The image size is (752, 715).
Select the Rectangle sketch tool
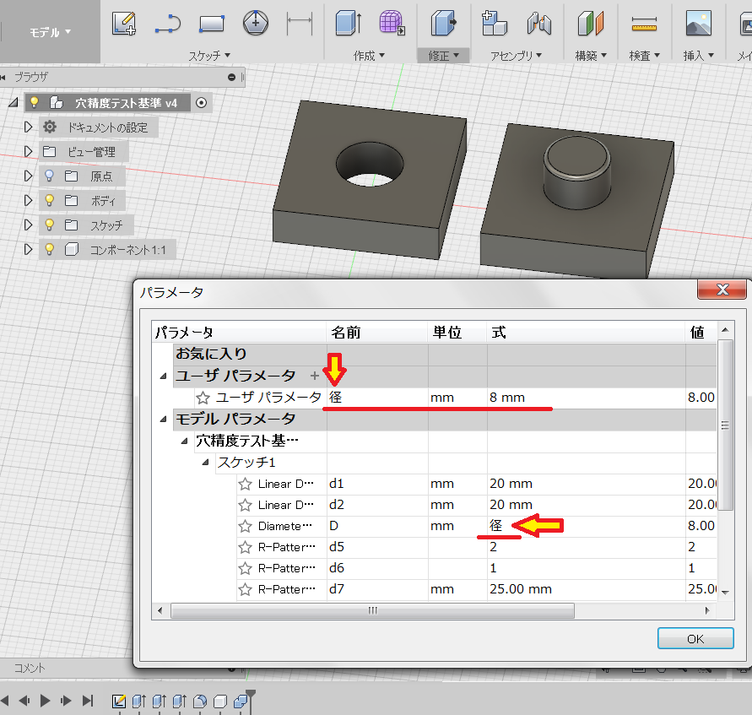click(x=212, y=24)
